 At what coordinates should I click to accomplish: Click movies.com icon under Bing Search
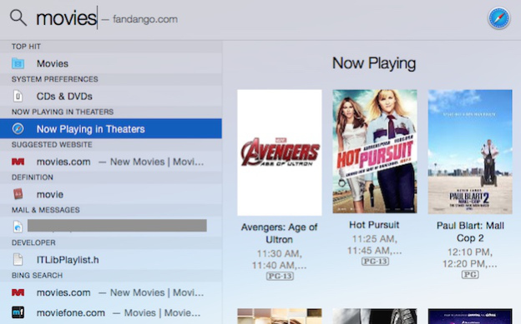pos(18,292)
